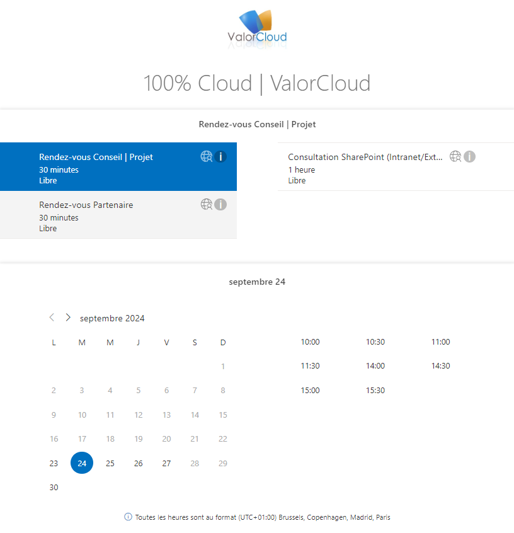The image size is (514, 533).
Task: Go to next month in calendar
Action: 68,318
